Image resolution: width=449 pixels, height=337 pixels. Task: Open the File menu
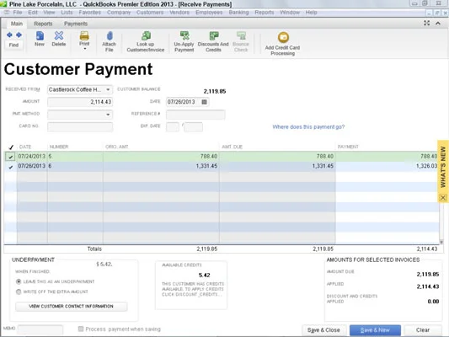(x=18, y=13)
